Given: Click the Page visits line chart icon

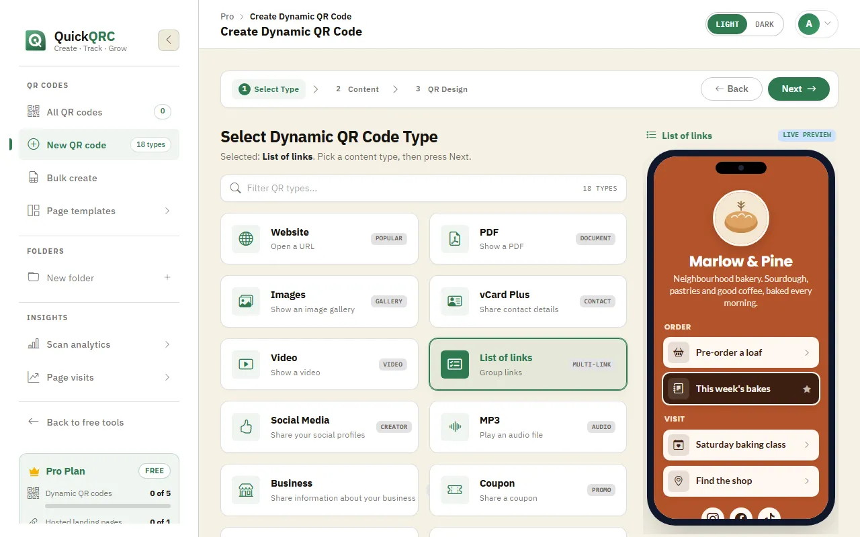Looking at the screenshot, I should (33, 377).
